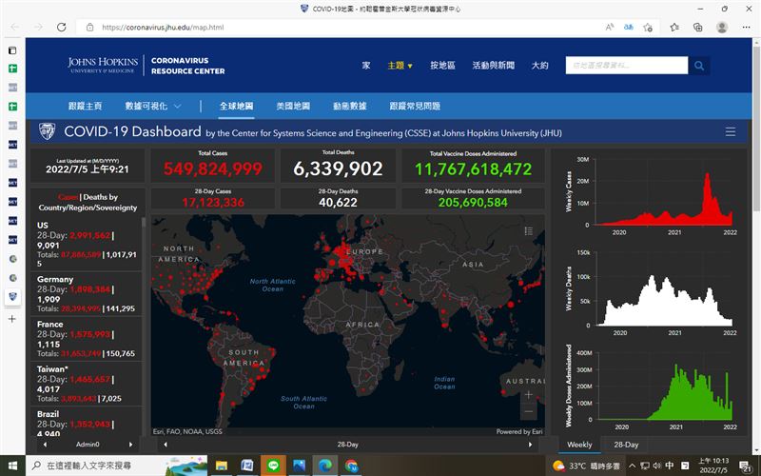Open Google Chrome from the taskbar

[x=351, y=466]
